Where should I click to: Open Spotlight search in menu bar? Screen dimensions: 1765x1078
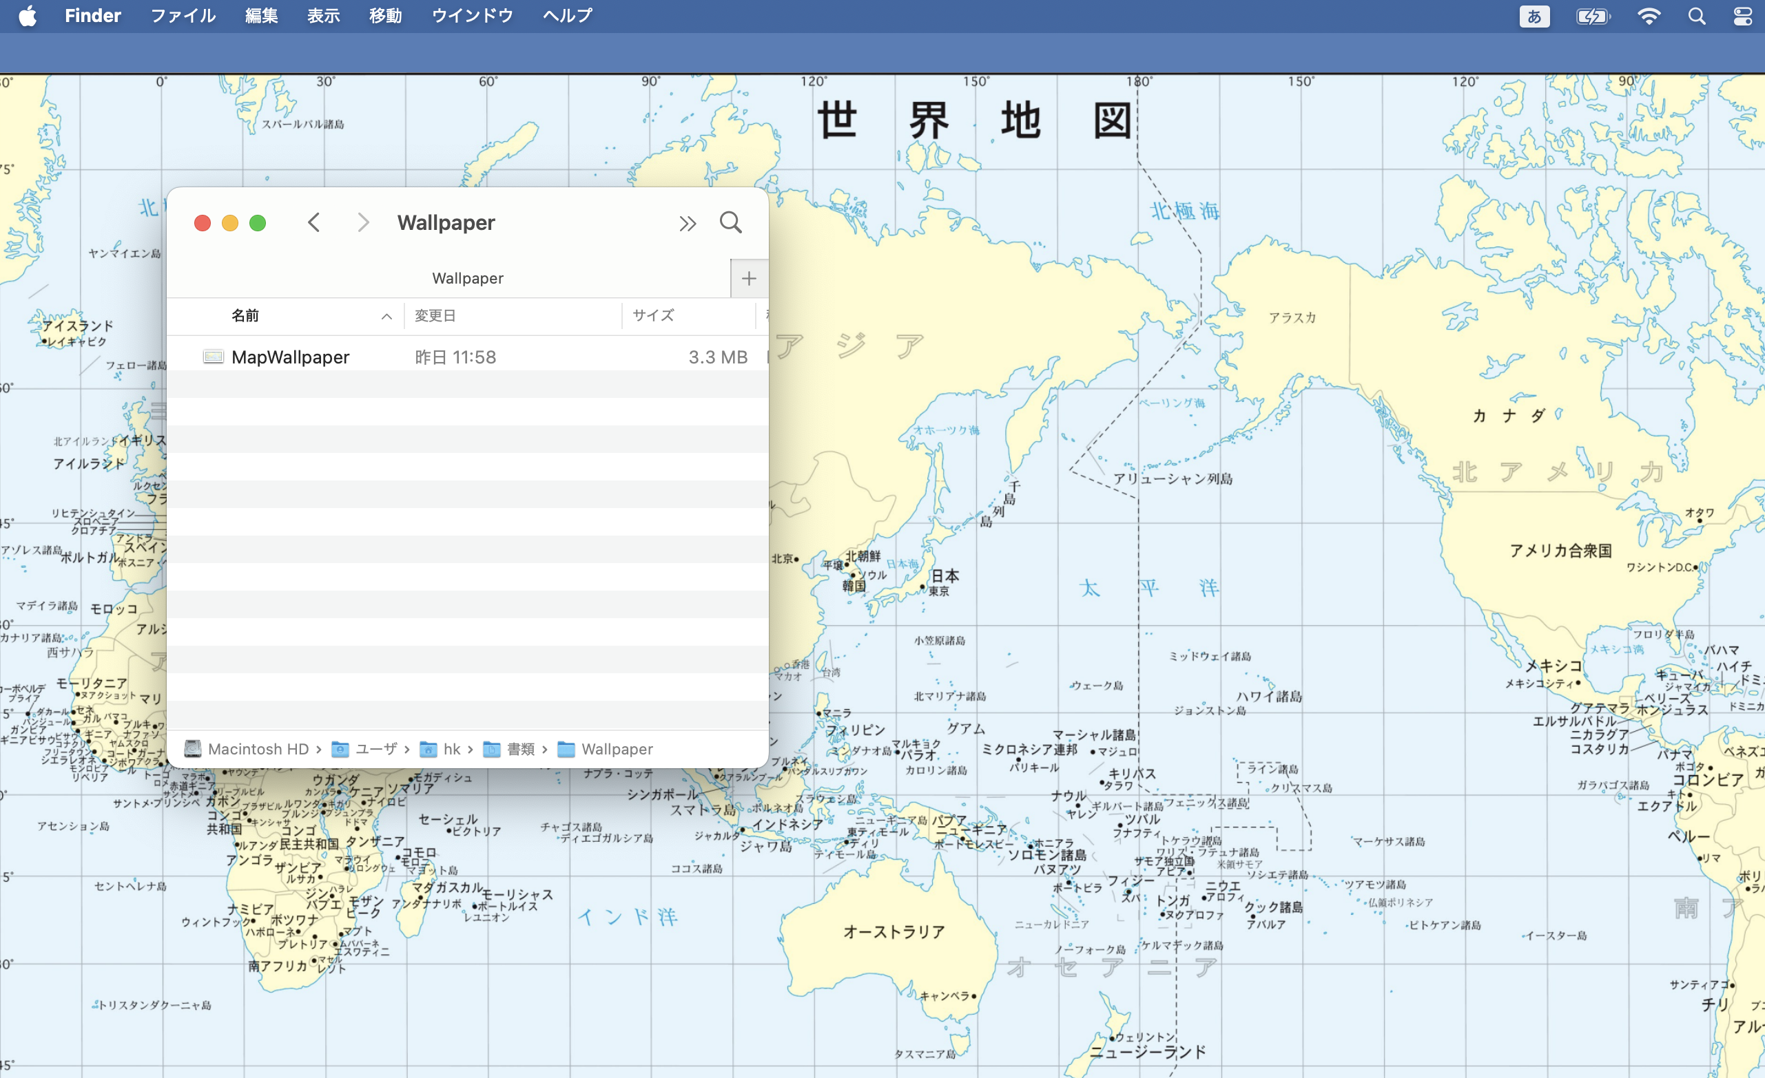coord(1695,16)
